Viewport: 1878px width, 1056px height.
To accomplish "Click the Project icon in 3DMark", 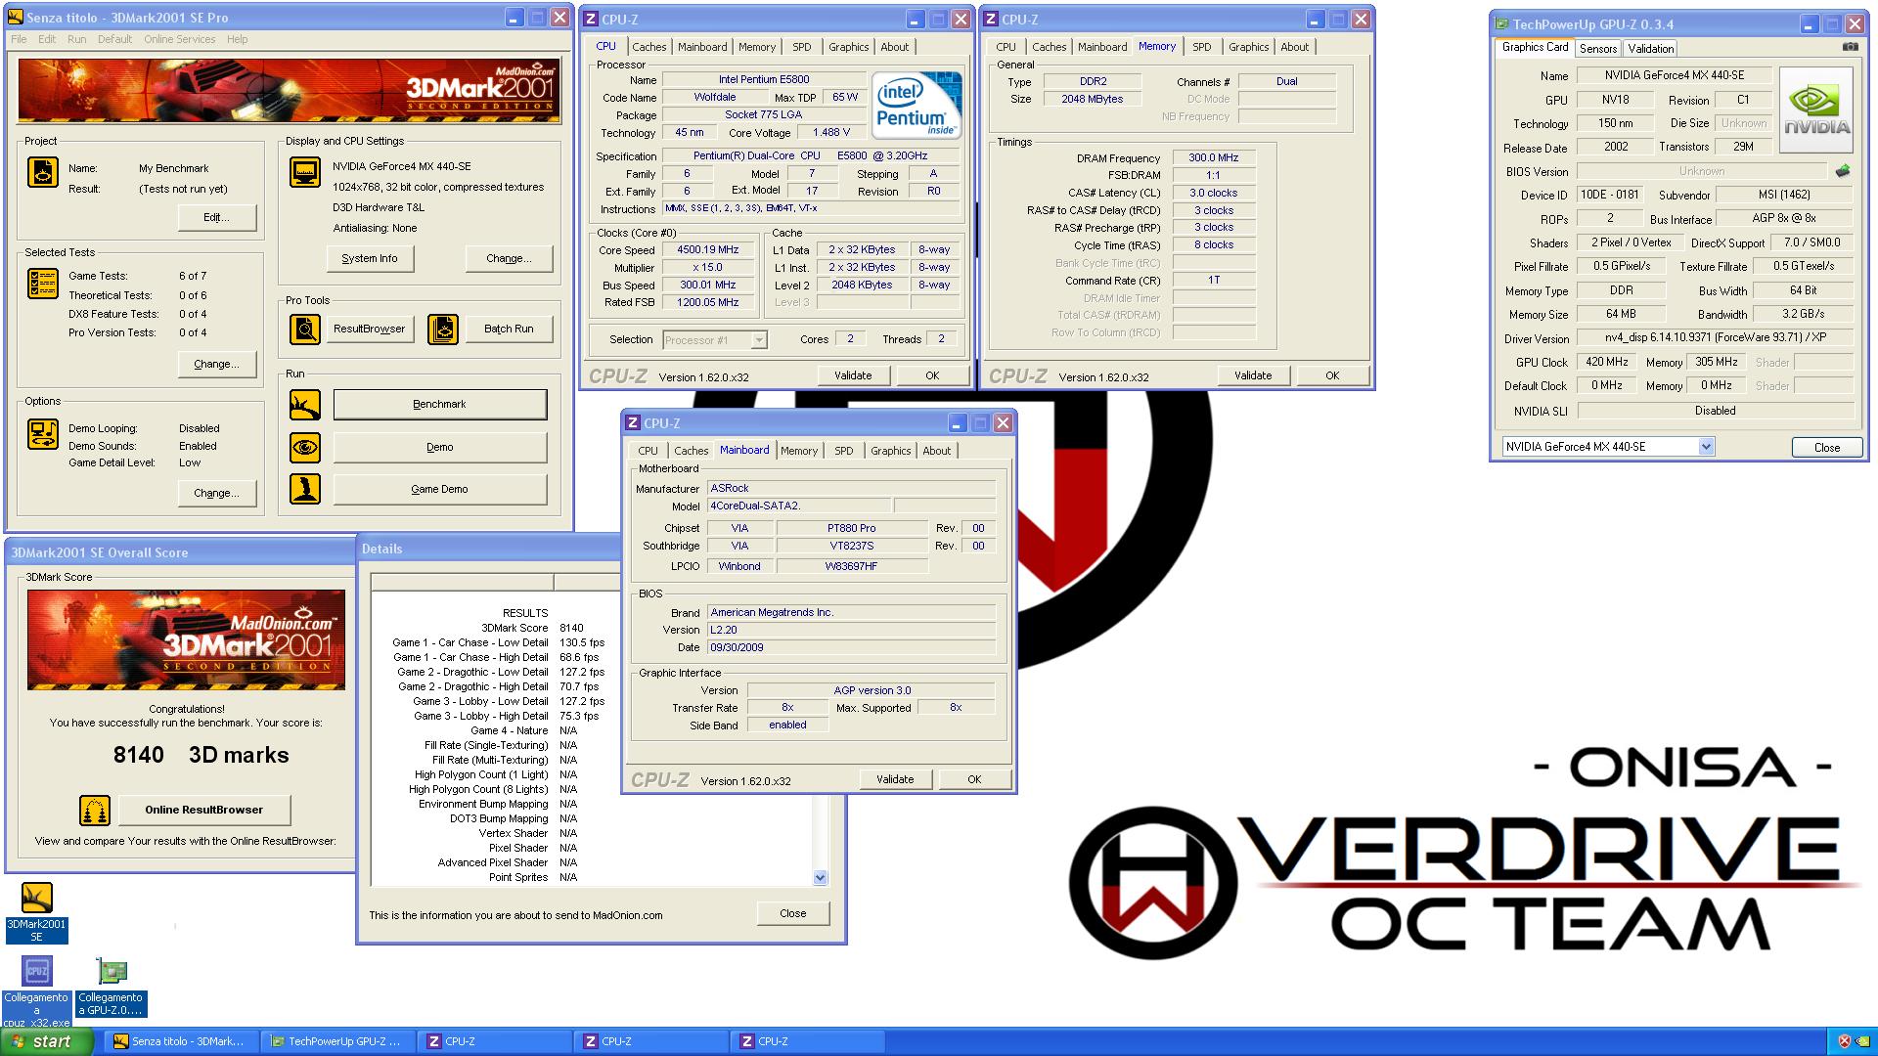I will coord(43,172).
